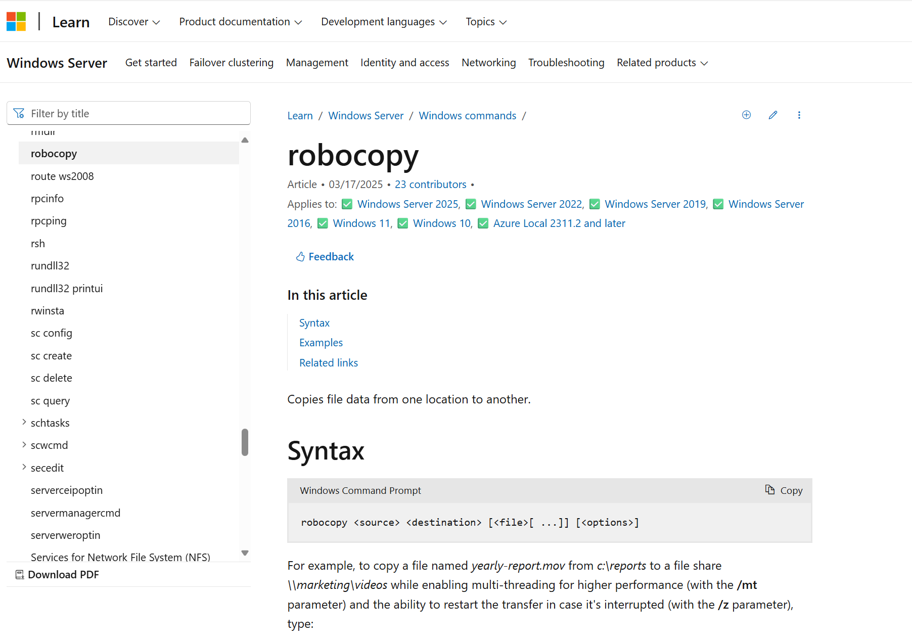Expand the secedit tree node
This screenshot has width=912, height=643.
click(24, 467)
